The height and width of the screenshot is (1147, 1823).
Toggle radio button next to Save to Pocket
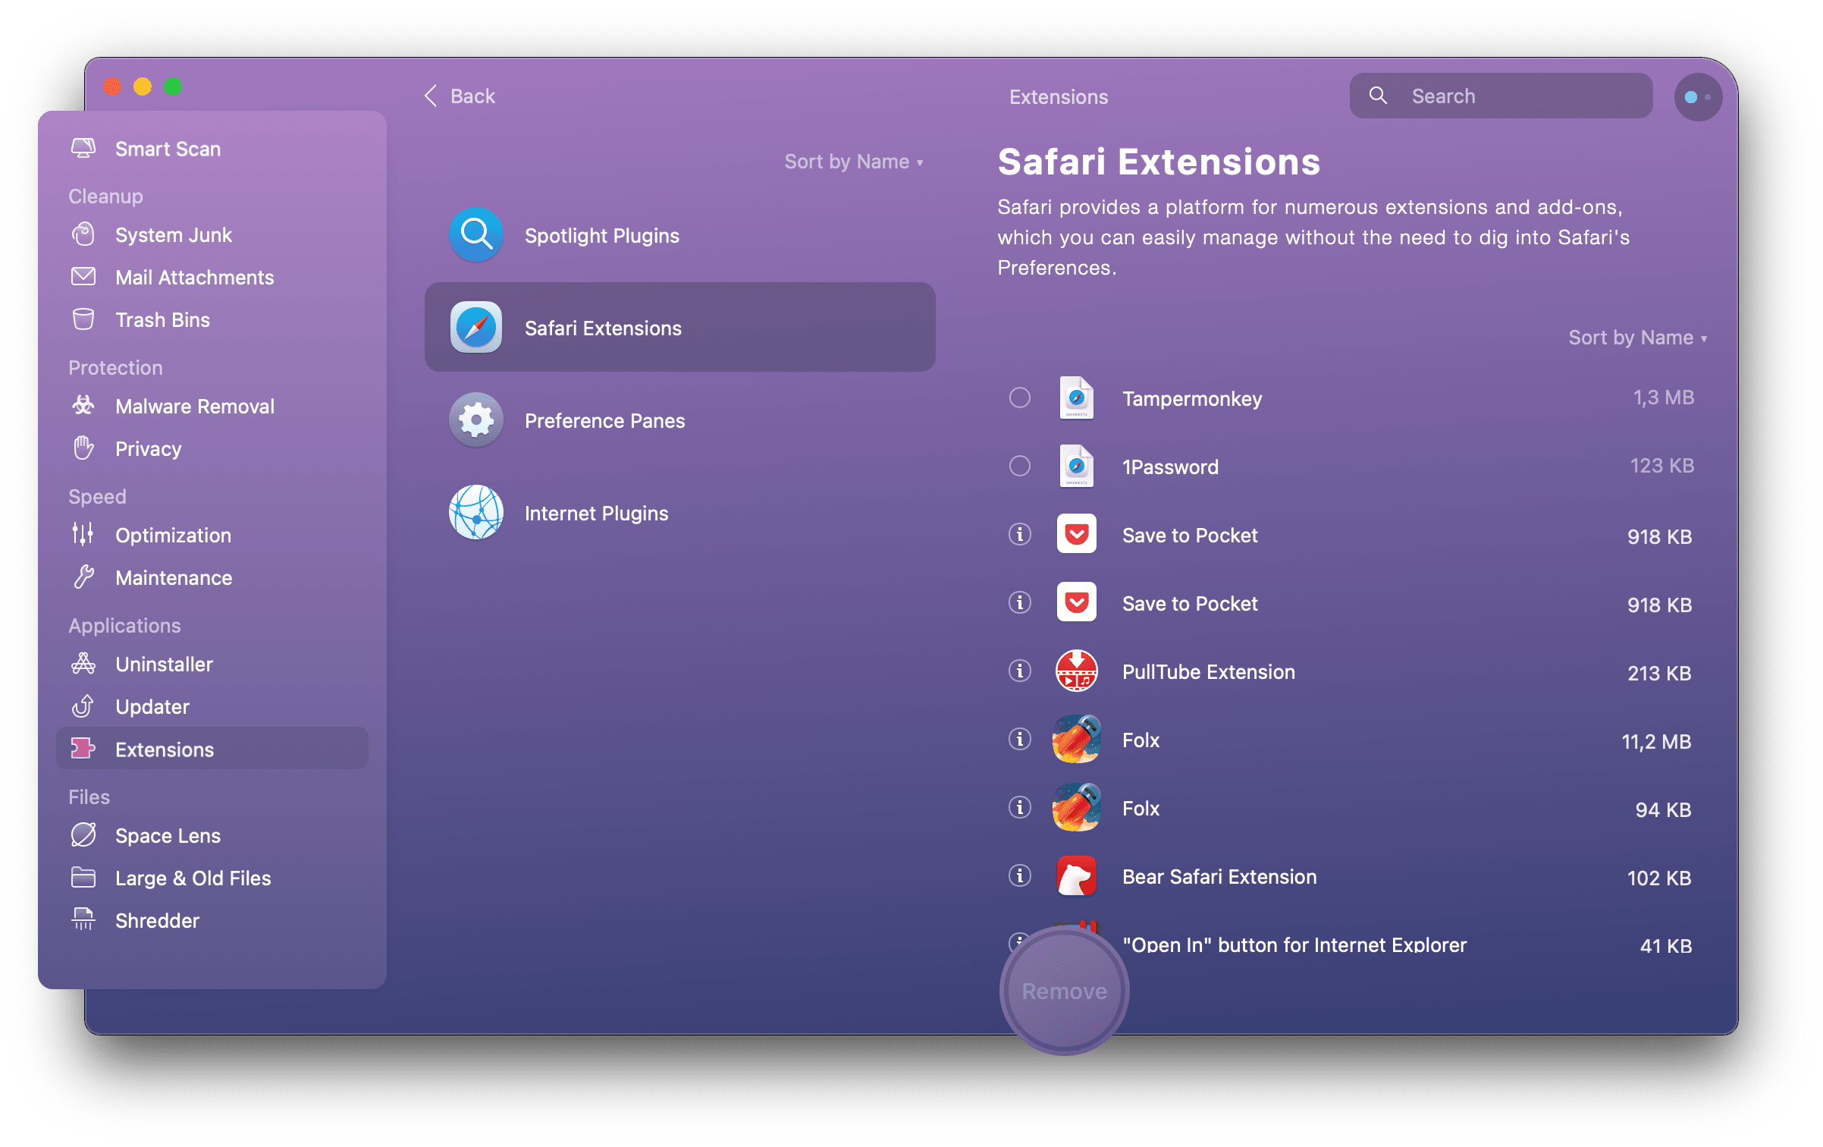pos(1020,535)
